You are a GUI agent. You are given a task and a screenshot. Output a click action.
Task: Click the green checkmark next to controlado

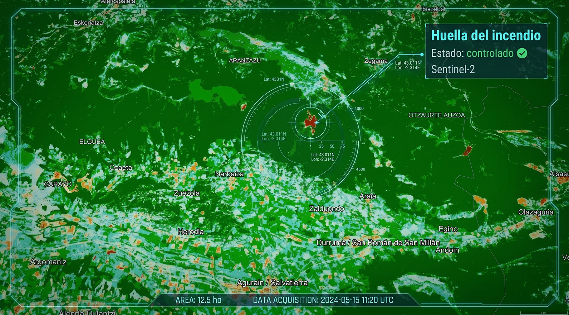click(x=522, y=53)
